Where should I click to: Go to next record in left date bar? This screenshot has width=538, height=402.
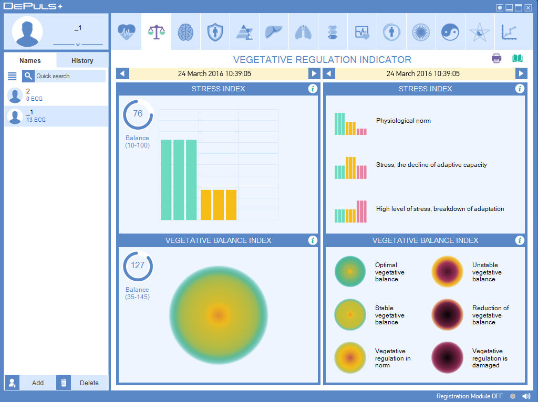314,74
